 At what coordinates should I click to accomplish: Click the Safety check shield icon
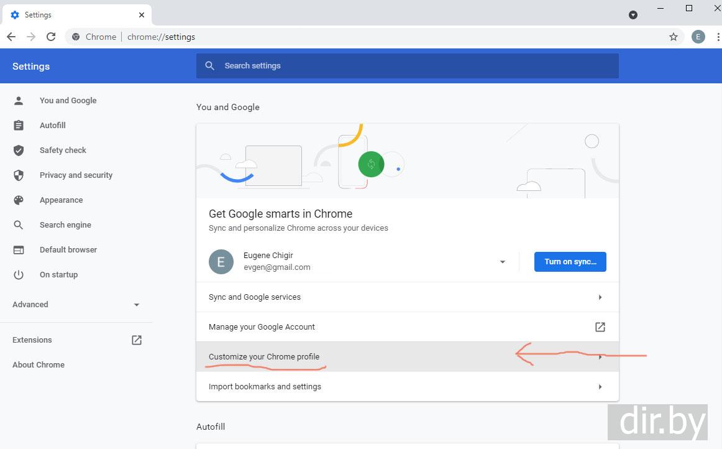click(19, 150)
